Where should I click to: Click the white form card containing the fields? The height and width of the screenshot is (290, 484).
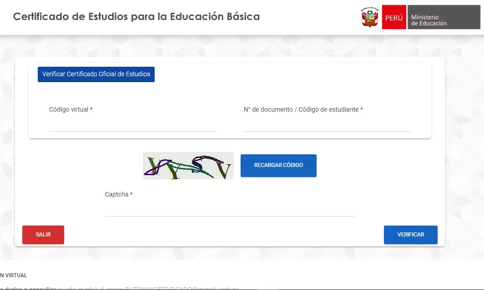230,100
